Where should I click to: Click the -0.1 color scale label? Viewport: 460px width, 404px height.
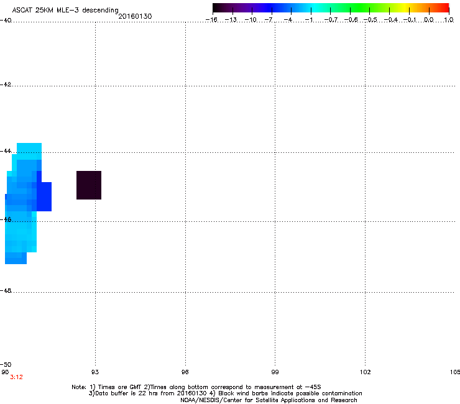[x=410, y=20]
